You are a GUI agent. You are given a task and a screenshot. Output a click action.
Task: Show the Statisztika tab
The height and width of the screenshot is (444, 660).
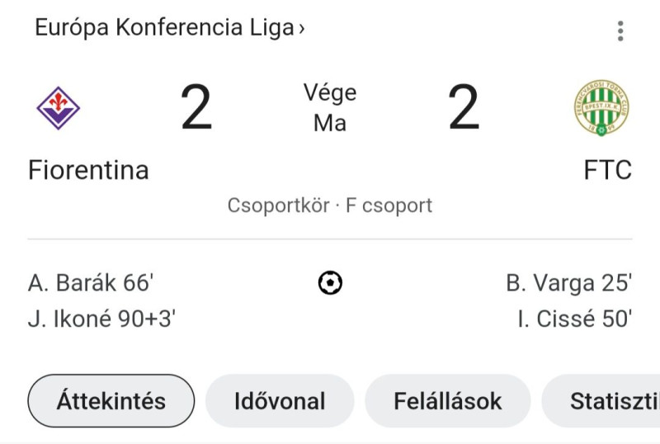tap(601, 400)
